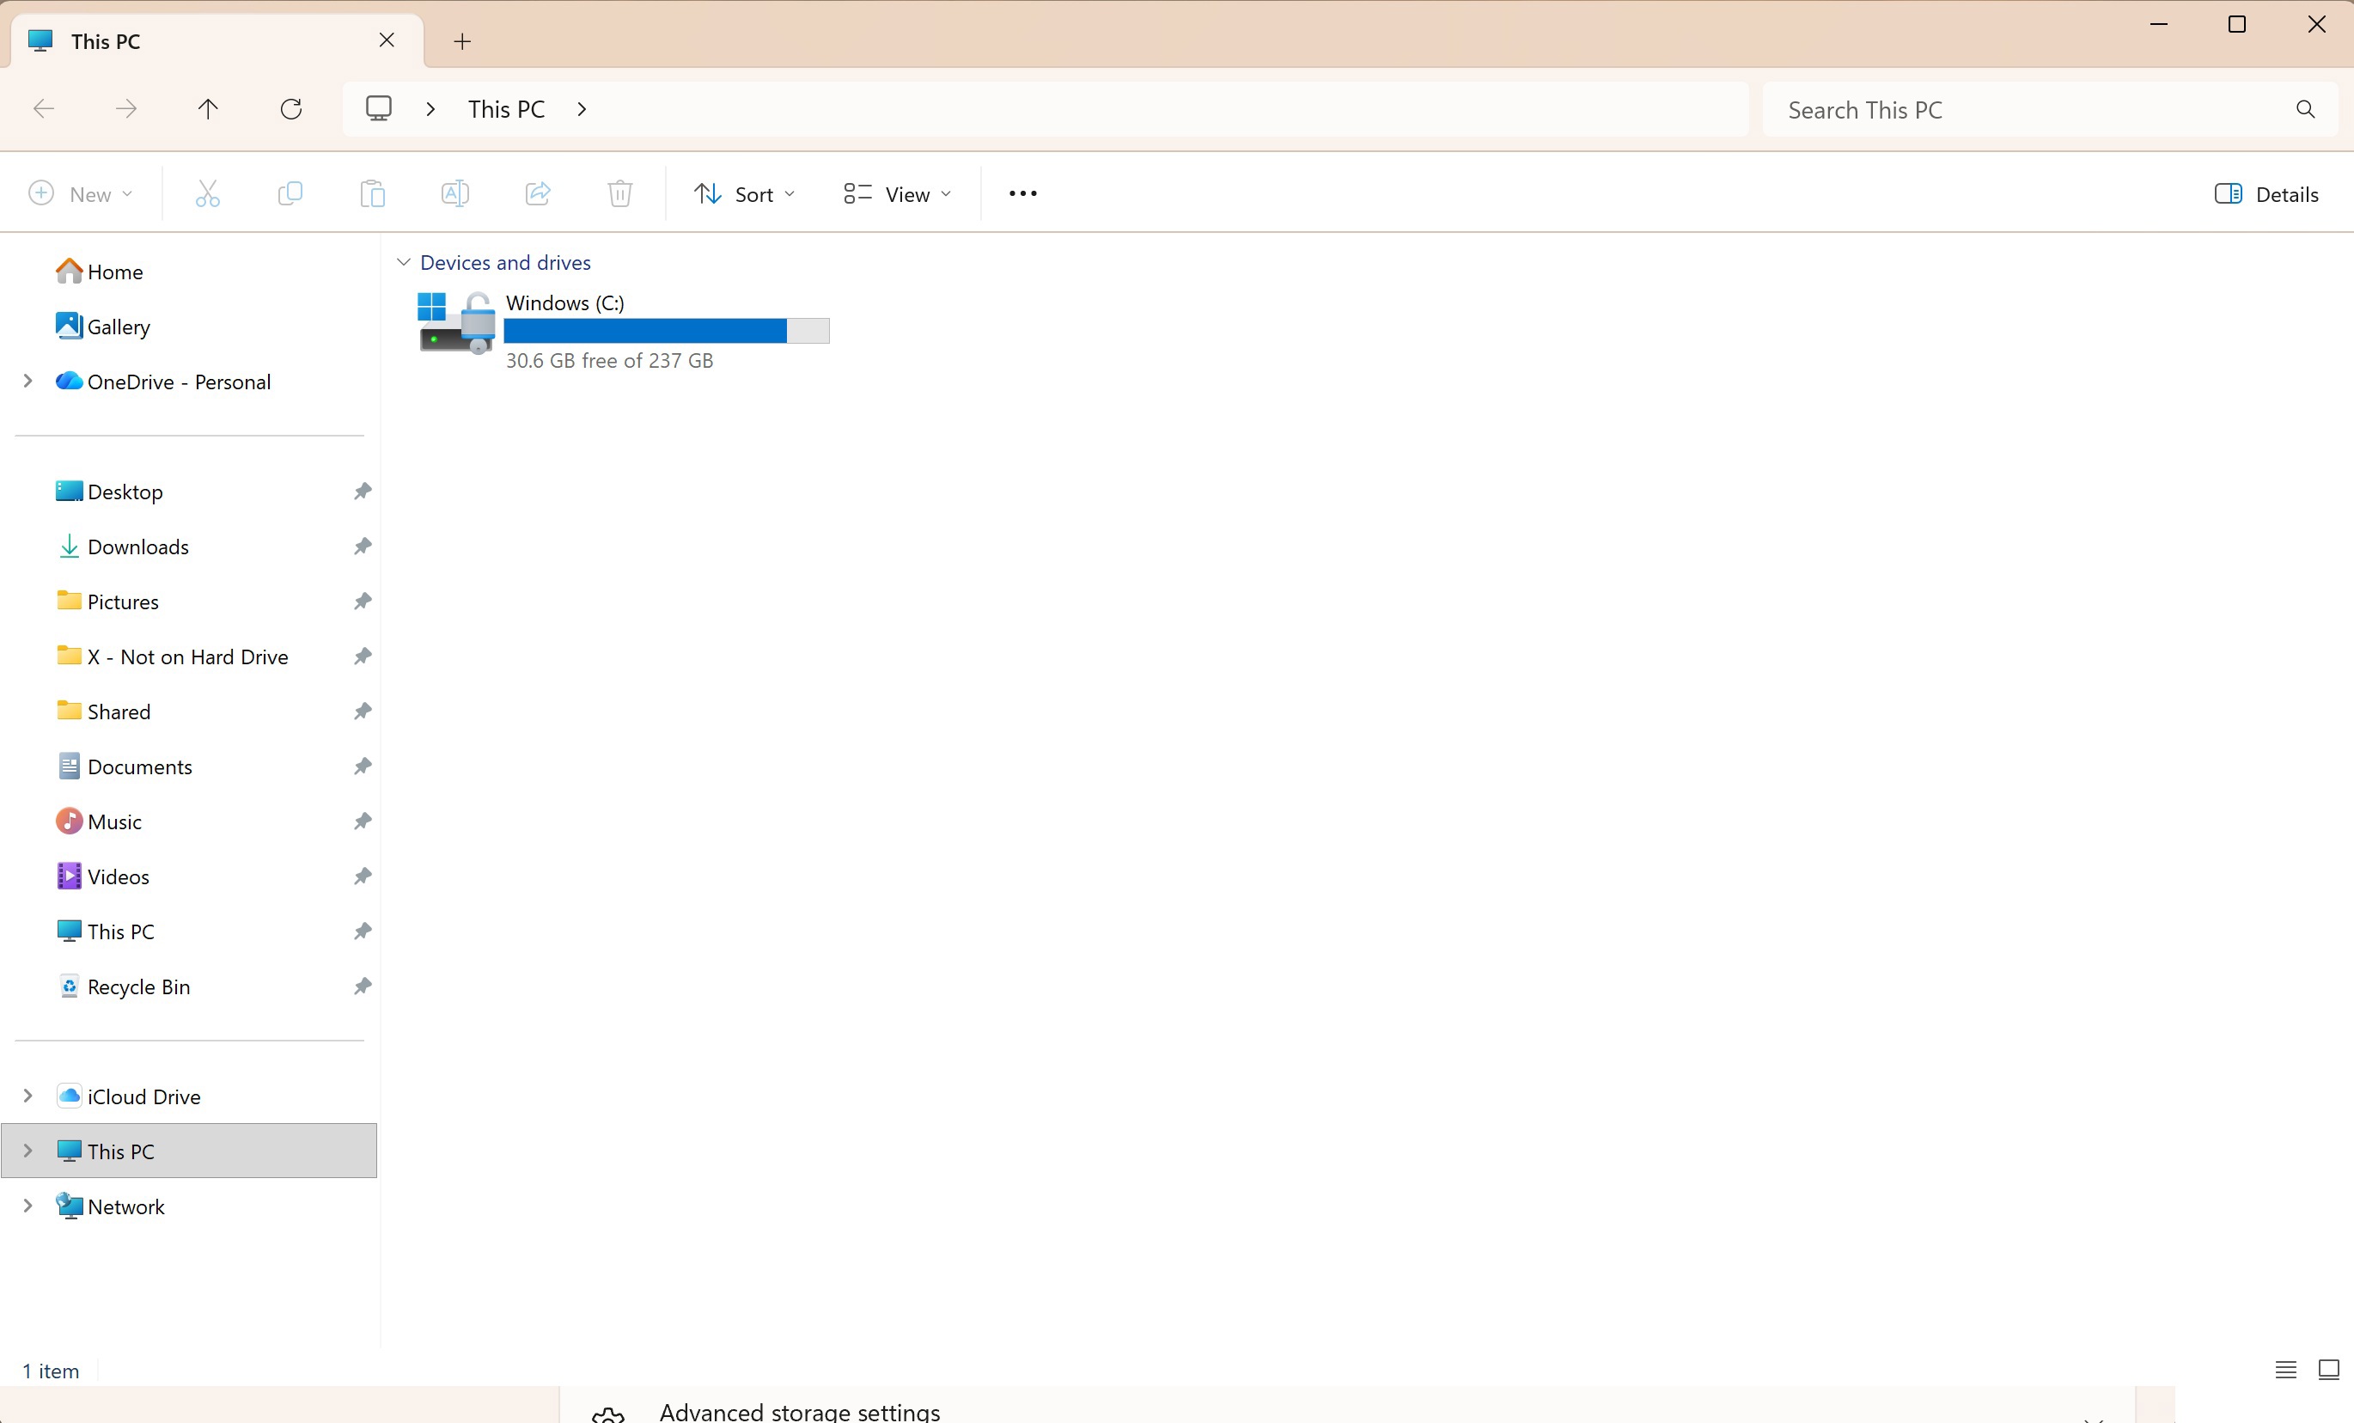The width and height of the screenshot is (2354, 1423).
Task: Expand OneDrive - Personal tree node
Action: 27,382
